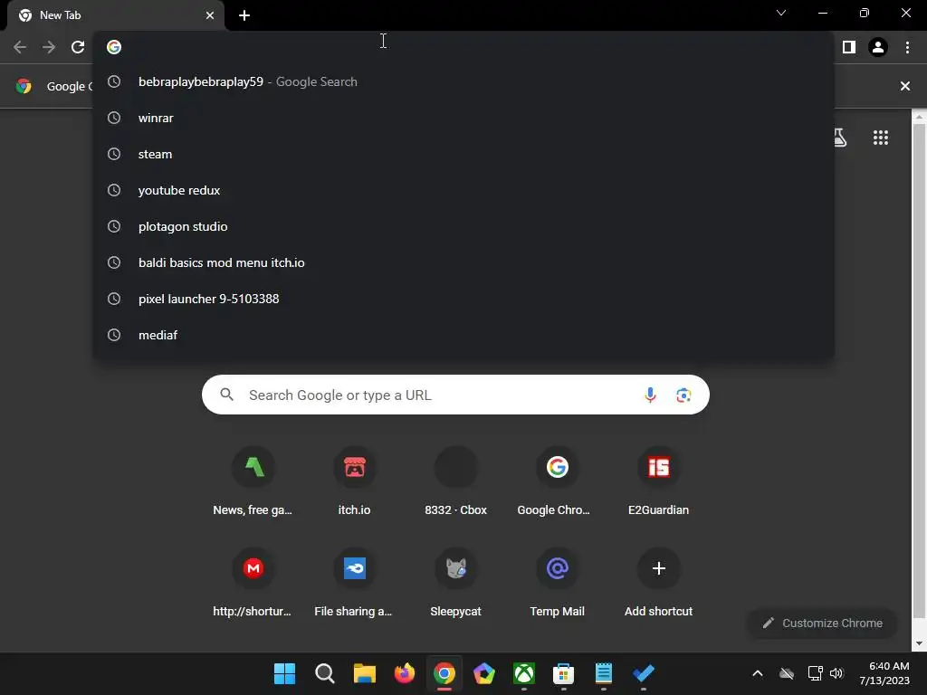Close the New Tab tab
This screenshot has width=927, height=695.
point(210,15)
